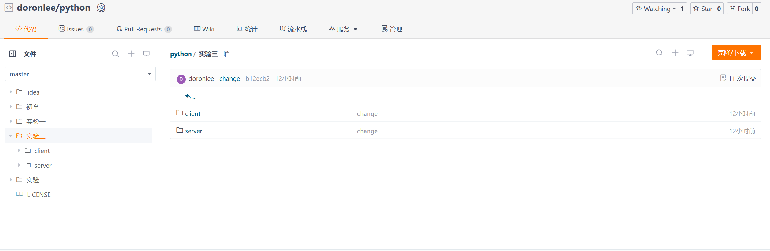The image size is (770, 251).
Task: Switch to the 代码 tab
Action: [x=26, y=29]
